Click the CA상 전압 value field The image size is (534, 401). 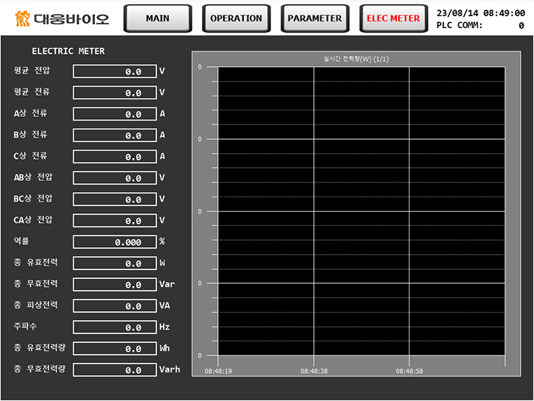115,221
